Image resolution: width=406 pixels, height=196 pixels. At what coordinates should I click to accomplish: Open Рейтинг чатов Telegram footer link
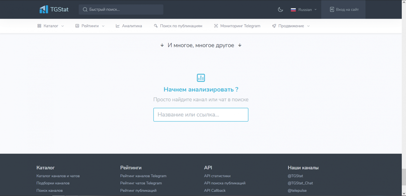click(x=141, y=183)
